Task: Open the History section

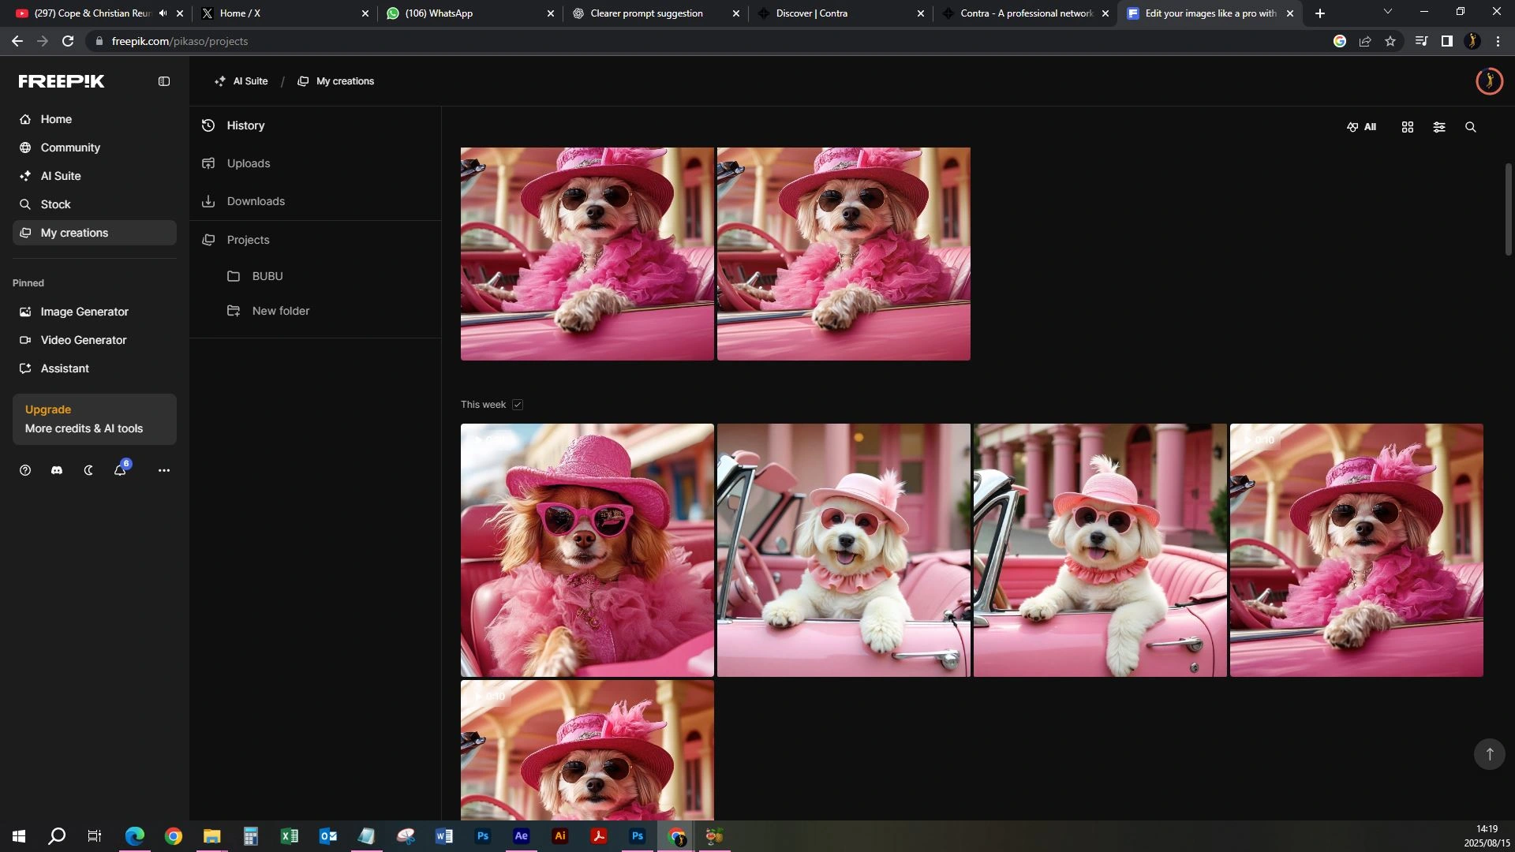Action: [x=316, y=125]
